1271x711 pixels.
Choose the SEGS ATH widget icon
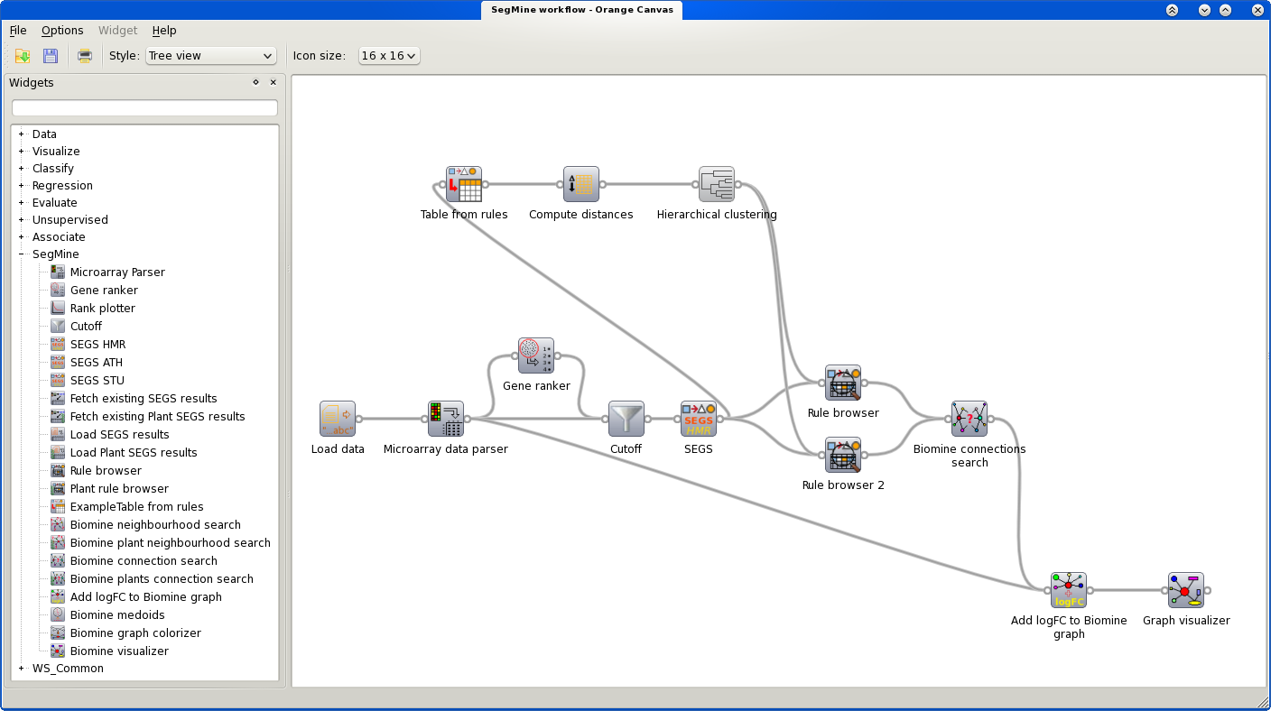(58, 363)
